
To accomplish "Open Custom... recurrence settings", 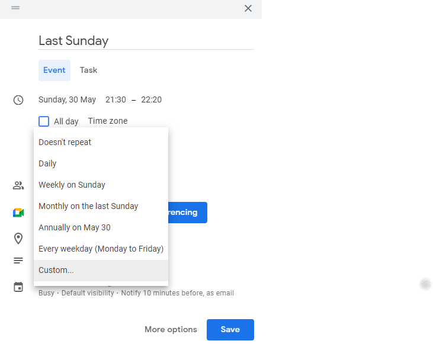I will pyautogui.click(x=56, y=270).
